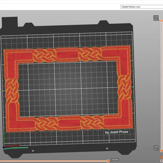Viewport: 163px width, 163px height.
Task: Click the XYZ axis origin gizmo
Action: [3, 148]
